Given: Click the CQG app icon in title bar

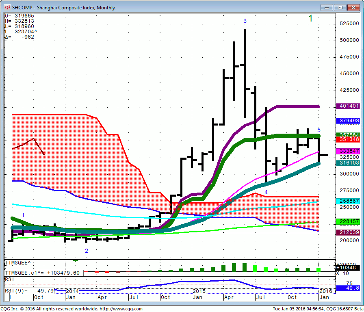Looking at the screenshot, I should point(7,7).
